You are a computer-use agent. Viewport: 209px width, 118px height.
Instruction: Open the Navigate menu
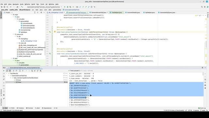pos(16,4)
